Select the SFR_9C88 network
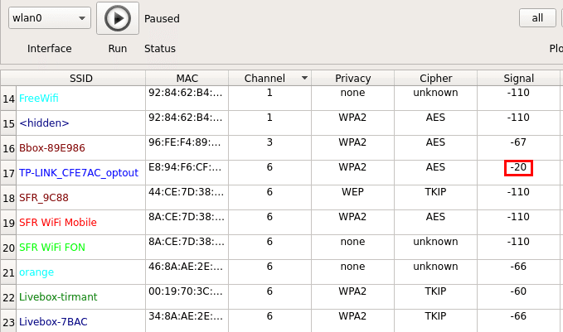 [44, 198]
